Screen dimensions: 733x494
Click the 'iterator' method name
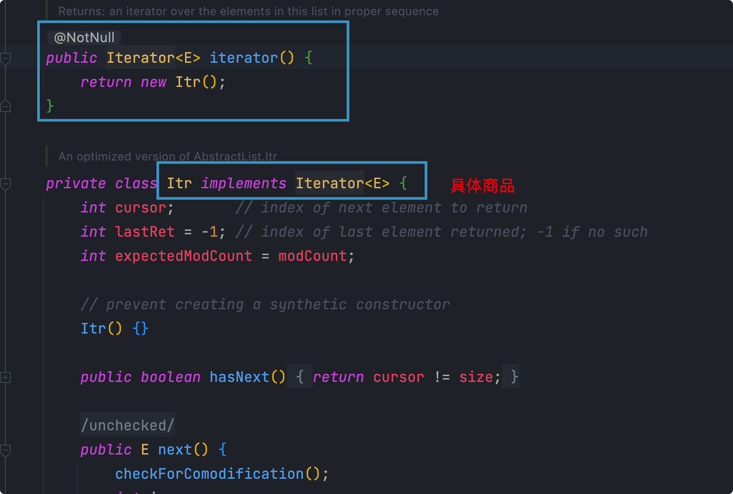[244, 58]
